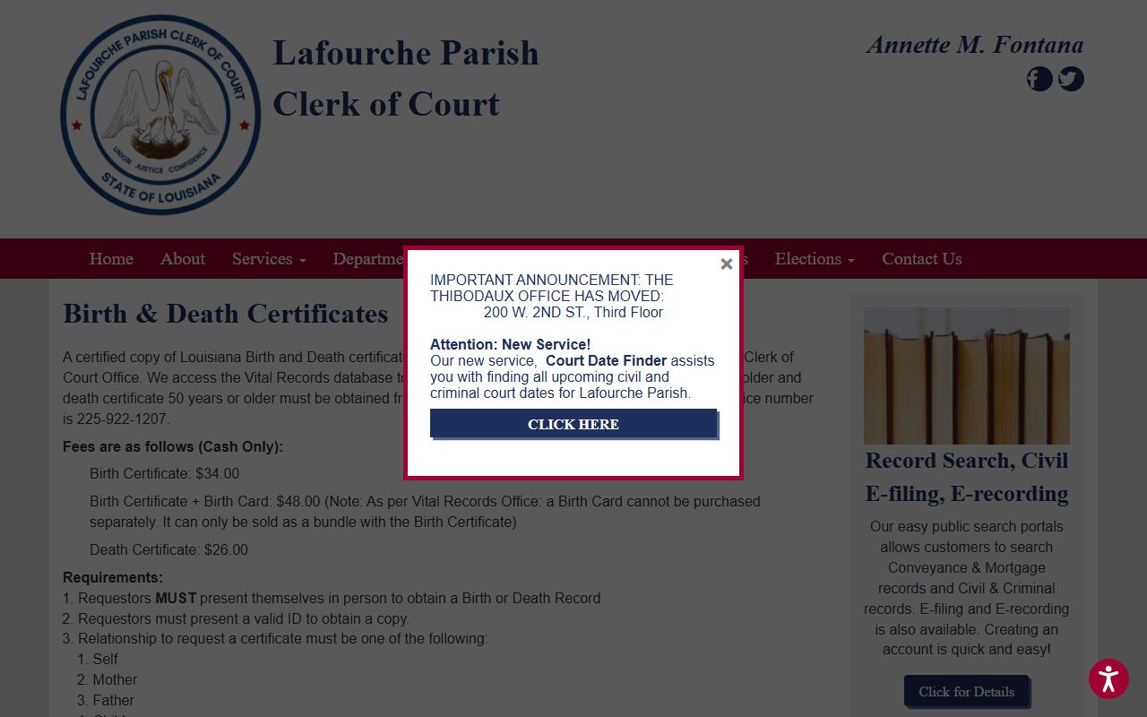The image size is (1147, 717).
Task: Click the 'Father' list item
Action: pyautogui.click(x=113, y=700)
